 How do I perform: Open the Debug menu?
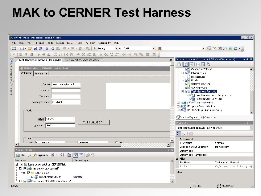[x=60, y=43]
